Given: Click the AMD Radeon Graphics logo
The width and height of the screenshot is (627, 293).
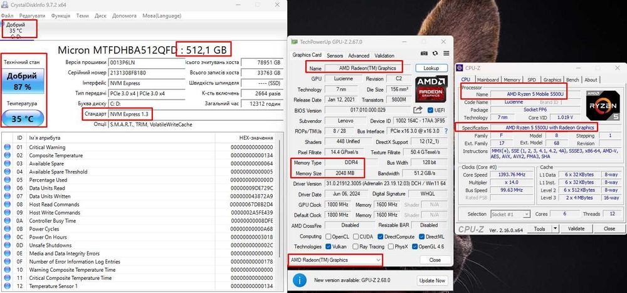Looking at the screenshot, I should 431,89.
